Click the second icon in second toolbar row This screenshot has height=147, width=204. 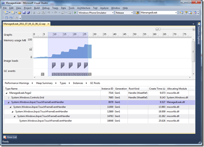(11, 18)
